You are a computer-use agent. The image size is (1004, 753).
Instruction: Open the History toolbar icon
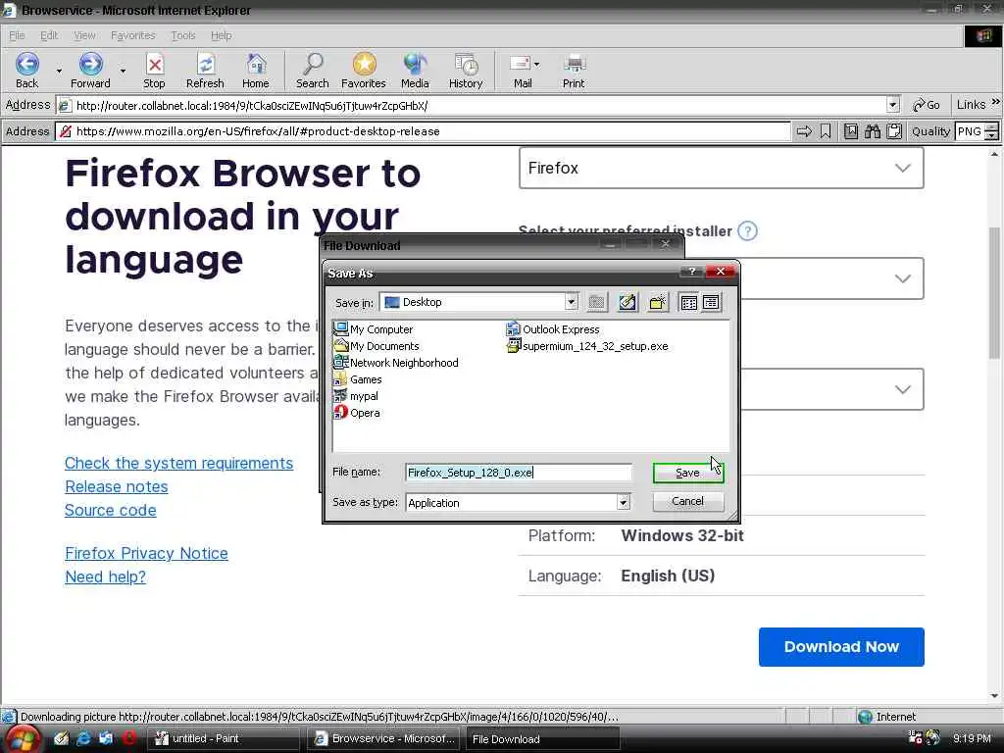tap(466, 65)
